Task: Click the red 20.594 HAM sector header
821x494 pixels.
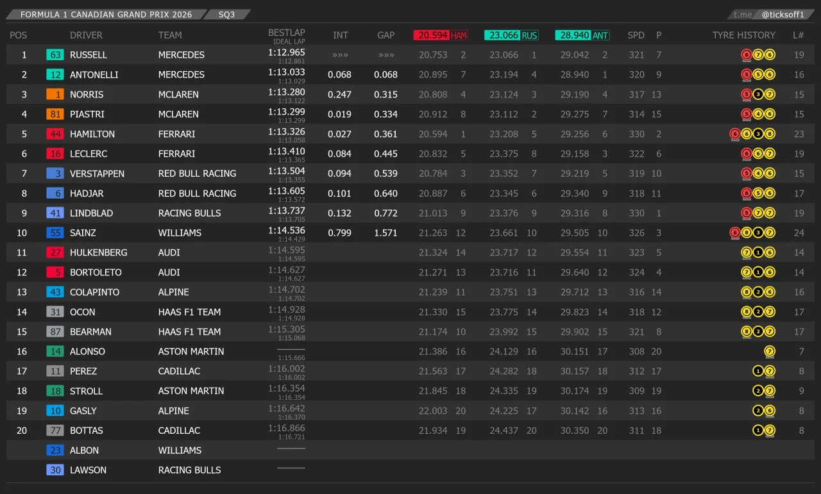Action: coord(441,35)
